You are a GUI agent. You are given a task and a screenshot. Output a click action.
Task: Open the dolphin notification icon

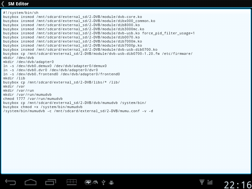(95, 182)
